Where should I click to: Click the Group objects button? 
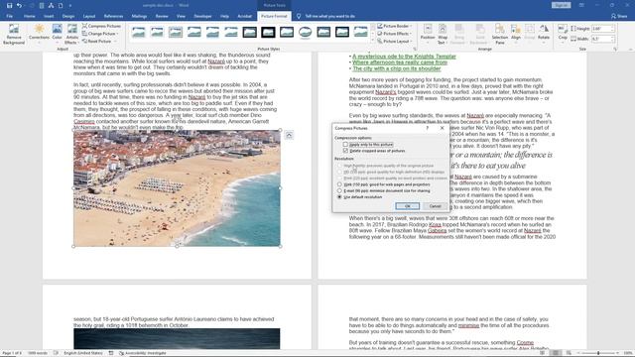529,34
